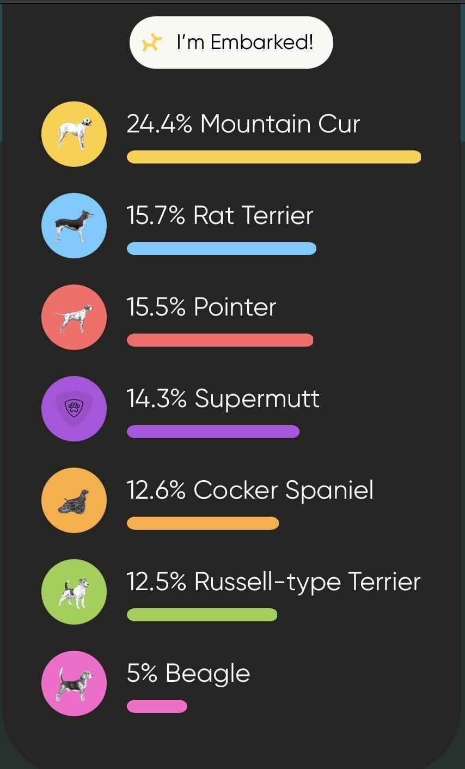Tap the pink Beagle breed icon

pyautogui.click(x=74, y=683)
